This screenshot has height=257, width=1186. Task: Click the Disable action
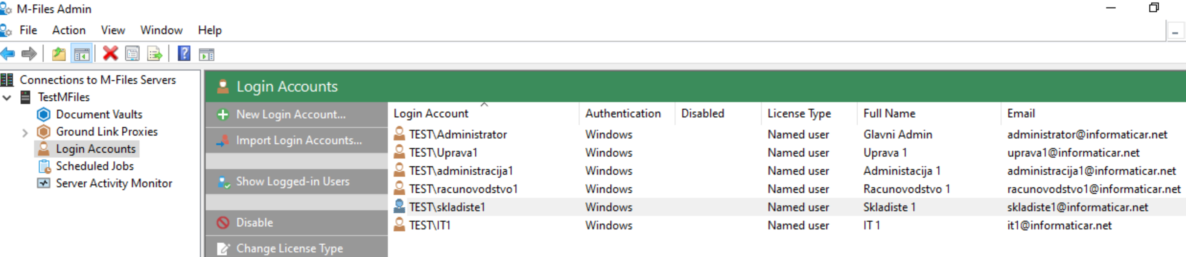point(297,222)
